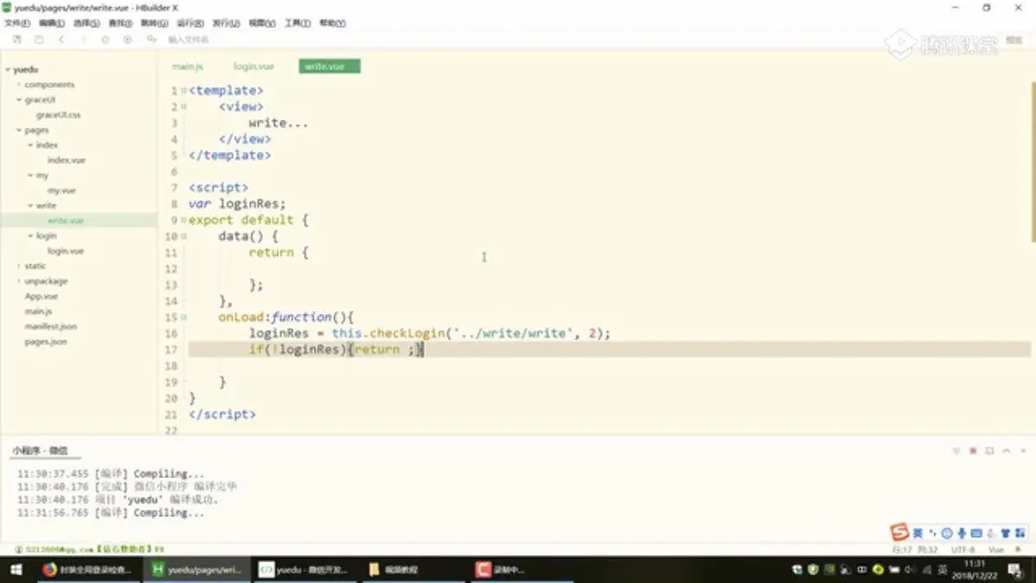Screen dimensions: 1036x583
Task: Open index.vue in the project tree
Action: (66, 160)
